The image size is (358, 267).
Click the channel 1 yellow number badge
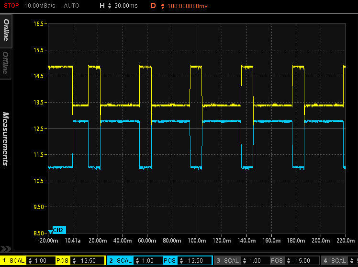[x=4, y=260]
